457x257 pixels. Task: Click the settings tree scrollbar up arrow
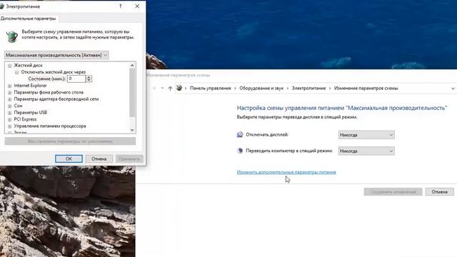pyautogui.click(x=132, y=65)
